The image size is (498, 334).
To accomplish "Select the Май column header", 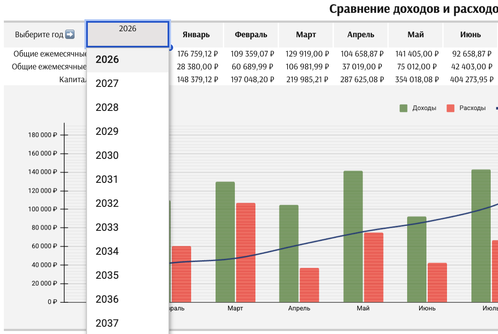I will (415, 35).
